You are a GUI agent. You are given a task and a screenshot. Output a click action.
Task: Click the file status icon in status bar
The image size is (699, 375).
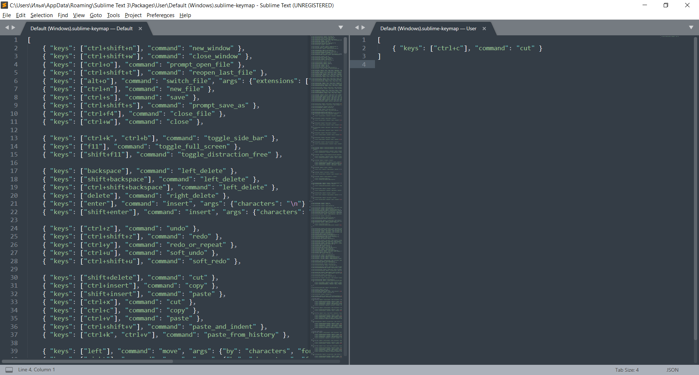point(9,370)
